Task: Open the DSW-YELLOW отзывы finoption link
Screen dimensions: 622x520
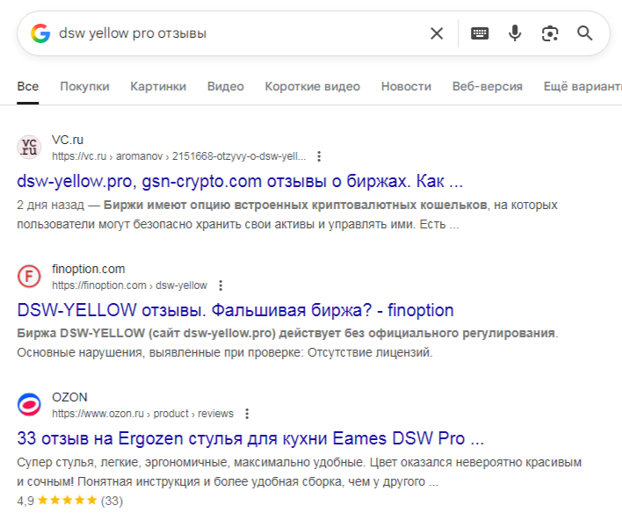Action: click(235, 310)
